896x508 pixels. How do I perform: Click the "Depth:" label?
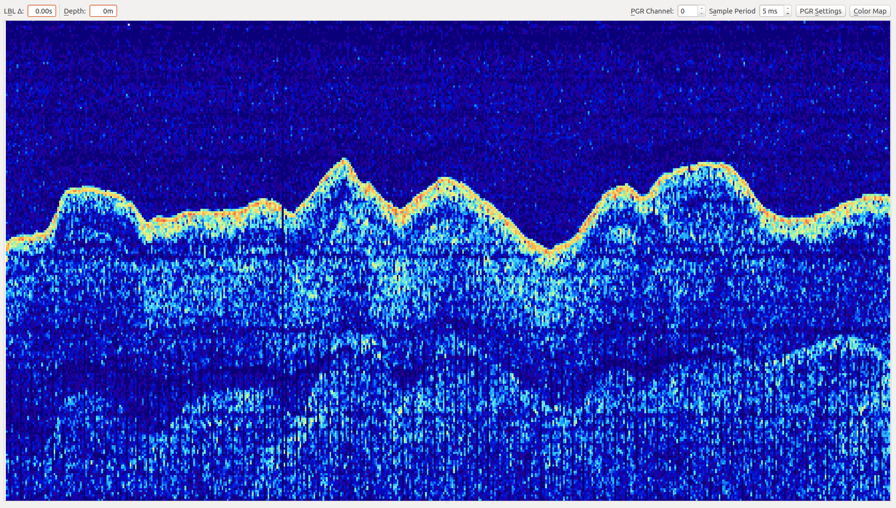[x=75, y=11]
